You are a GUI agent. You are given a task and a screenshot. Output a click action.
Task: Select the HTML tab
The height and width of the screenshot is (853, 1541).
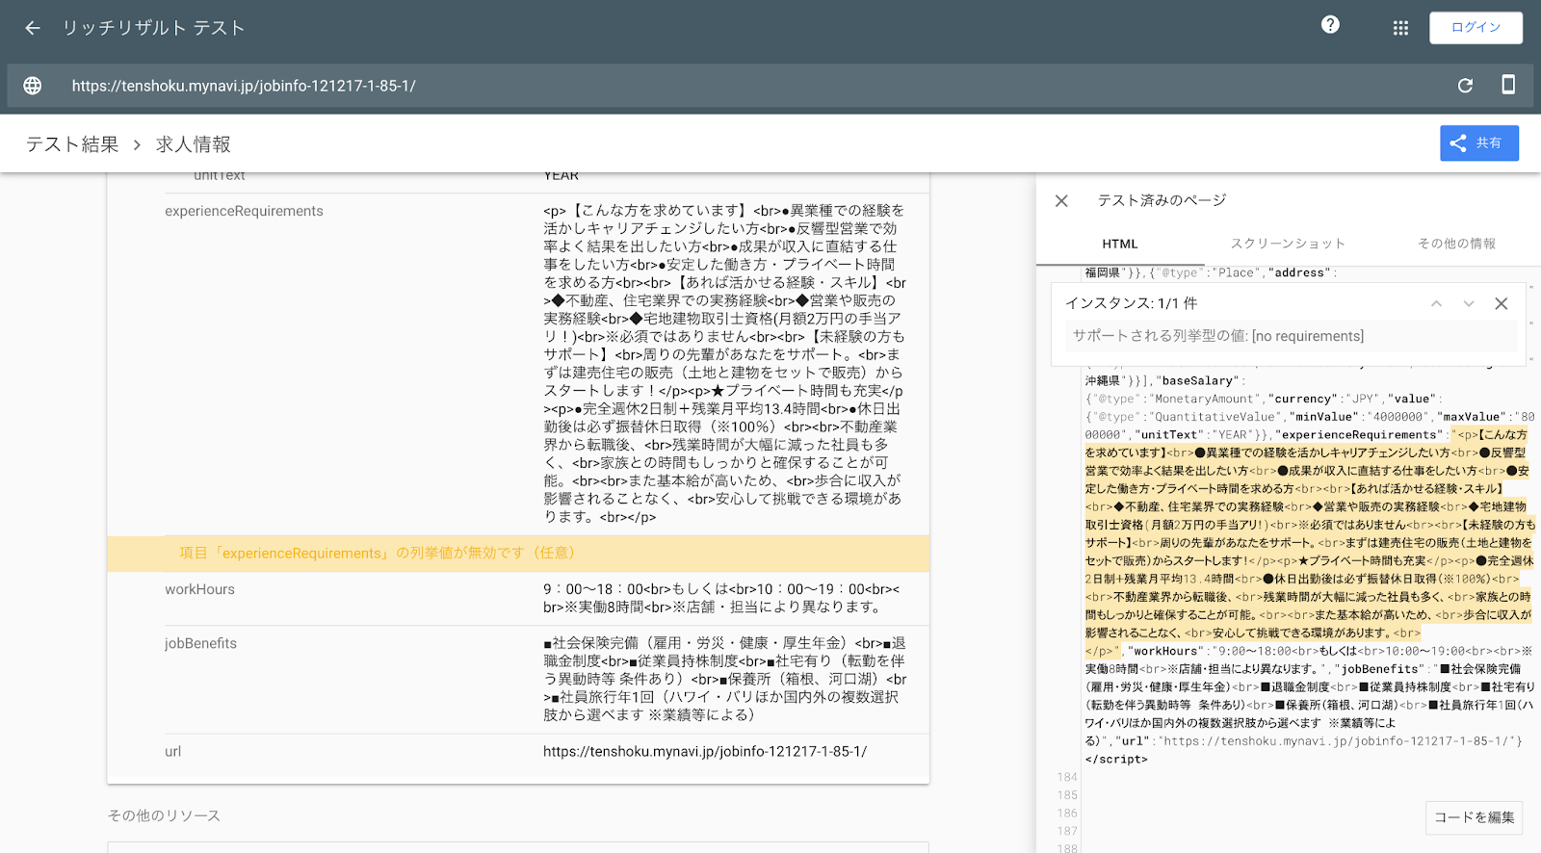[1120, 245]
